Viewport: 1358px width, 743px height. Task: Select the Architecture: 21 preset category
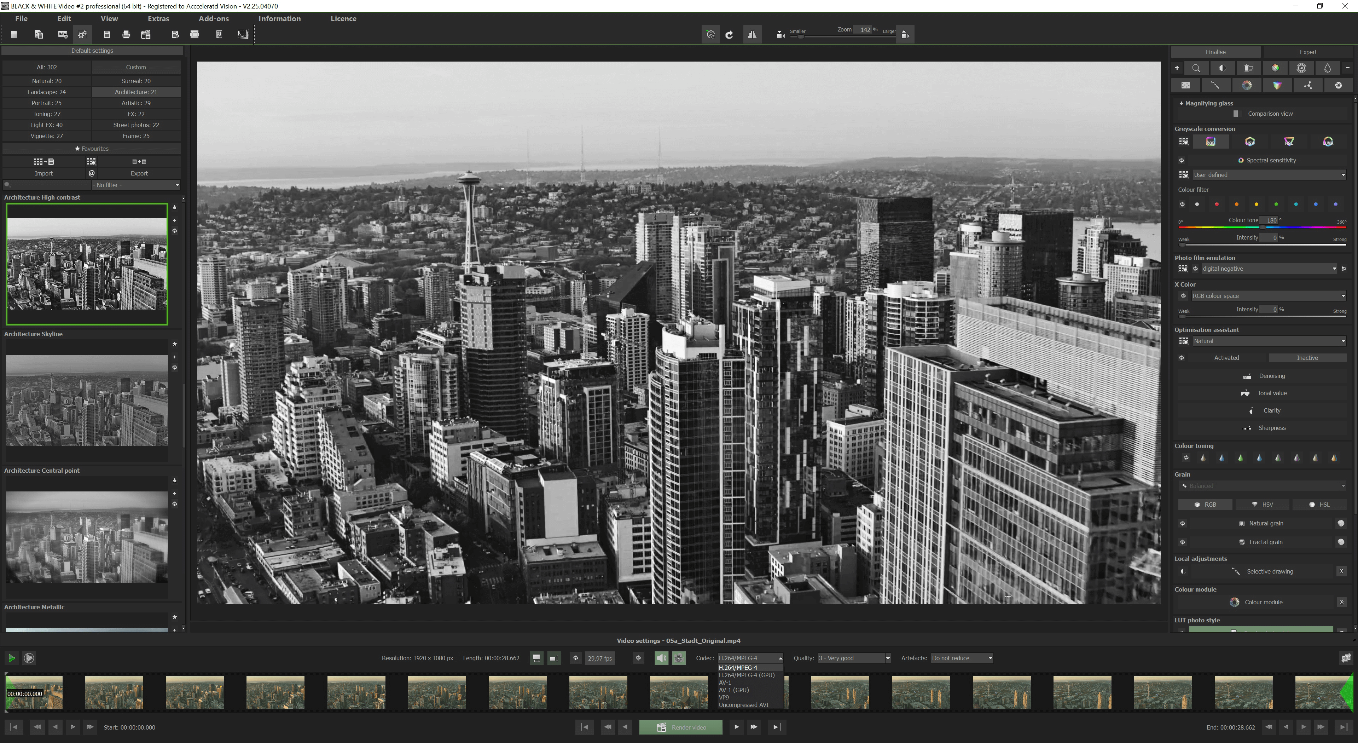[135, 92]
